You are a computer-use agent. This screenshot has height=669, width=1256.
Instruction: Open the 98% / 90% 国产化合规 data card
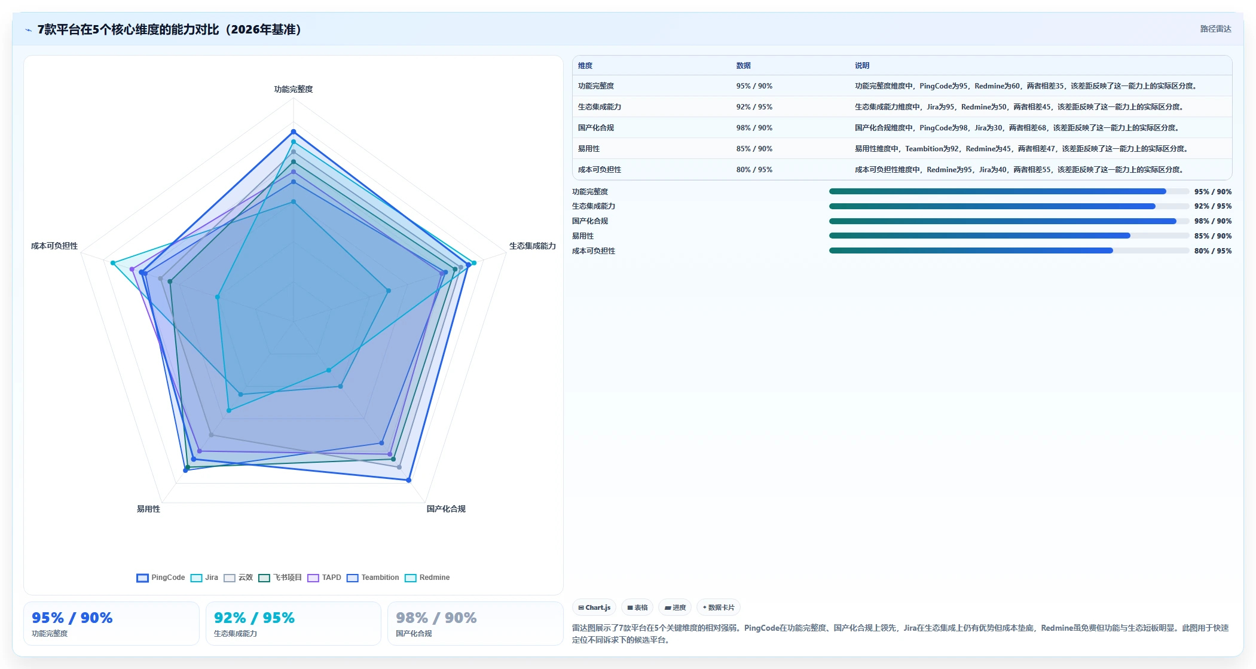(x=475, y=624)
